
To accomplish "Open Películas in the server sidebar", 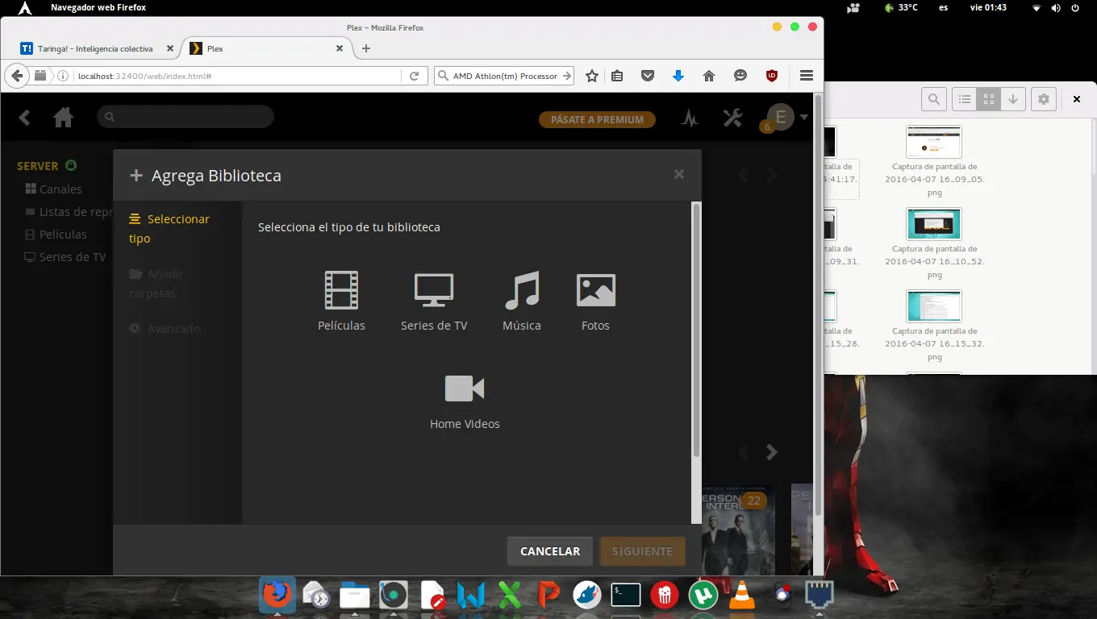I will coord(56,235).
